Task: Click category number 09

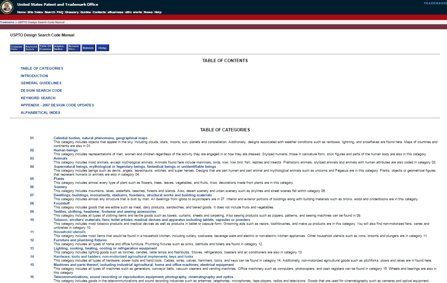Action: 32,212
